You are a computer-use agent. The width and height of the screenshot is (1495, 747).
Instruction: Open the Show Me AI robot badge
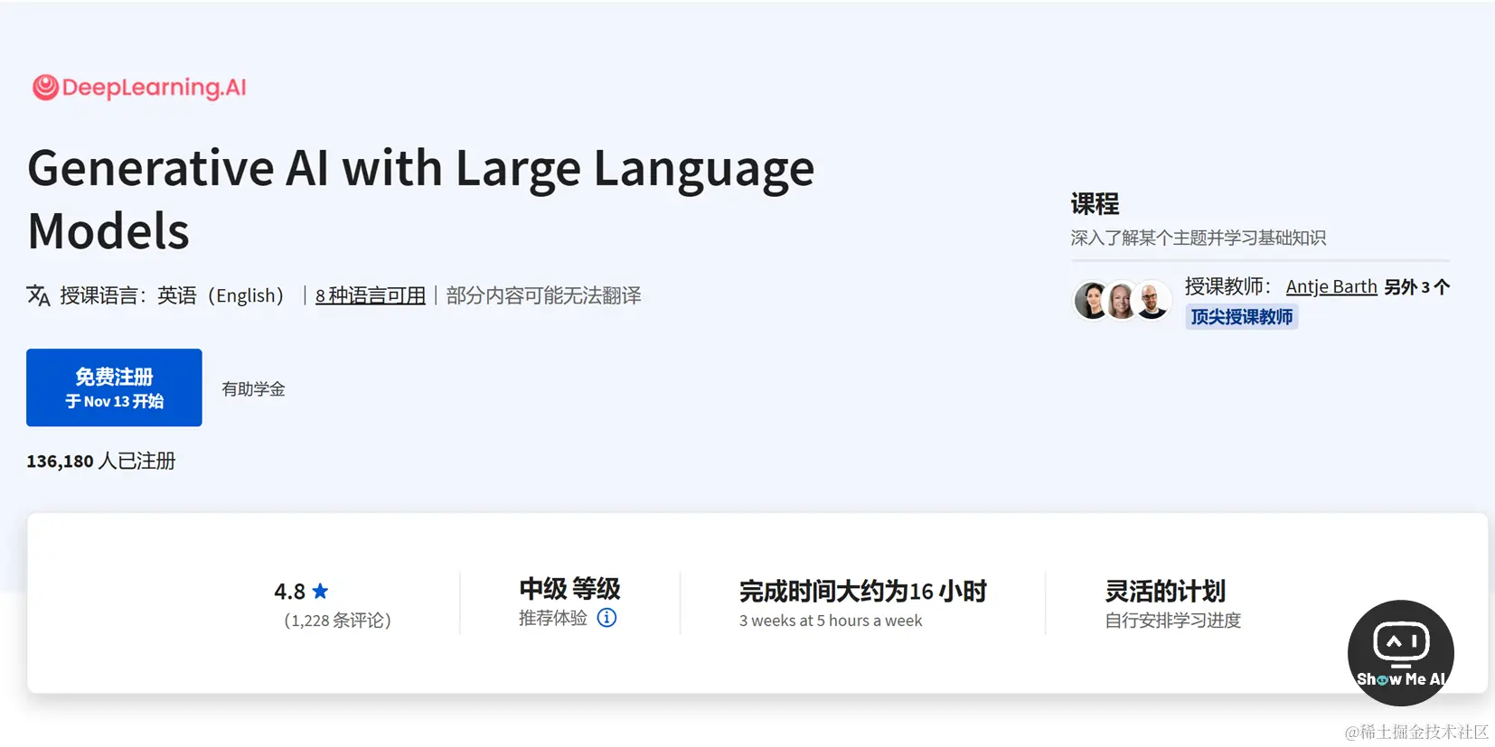[1400, 653]
